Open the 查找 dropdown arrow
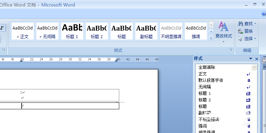Image resolution: width=266 pixels, height=133 pixels. coord(255,24)
